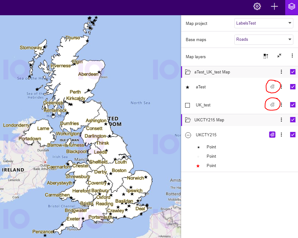Collapse all layers icon
This screenshot has width=298, height=238.
click(279, 56)
